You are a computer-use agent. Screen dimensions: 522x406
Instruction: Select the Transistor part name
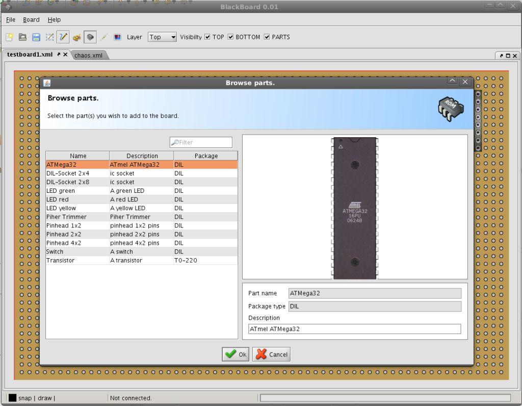point(60,260)
